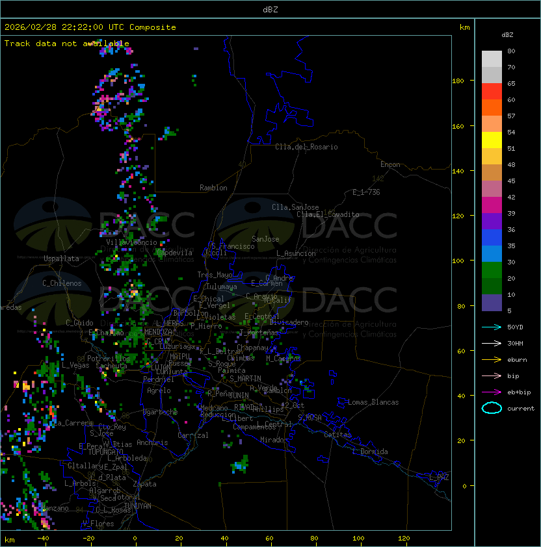Click the 'Track data not available' message
This screenshot has width=541, height=547.
pyautogui.click(x=67, y=44)
